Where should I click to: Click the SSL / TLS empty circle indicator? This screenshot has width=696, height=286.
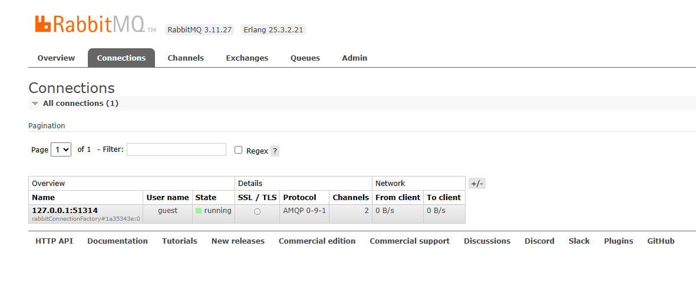257,212
